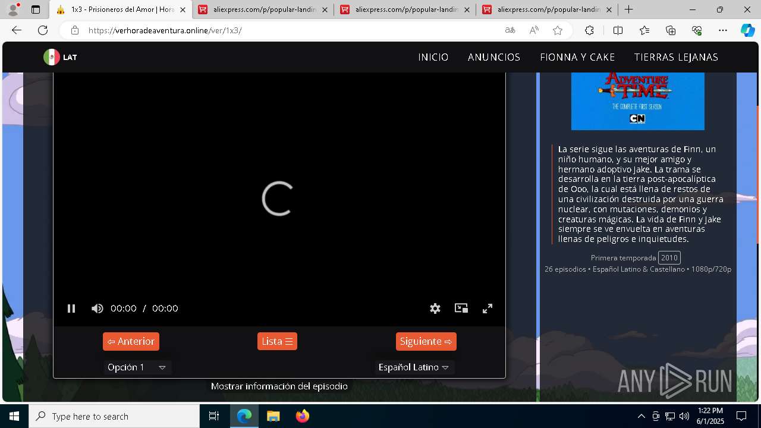Start Read aloud from address bar
The width and height of the screenshot is (761, 428).
(x=534, y=30)
